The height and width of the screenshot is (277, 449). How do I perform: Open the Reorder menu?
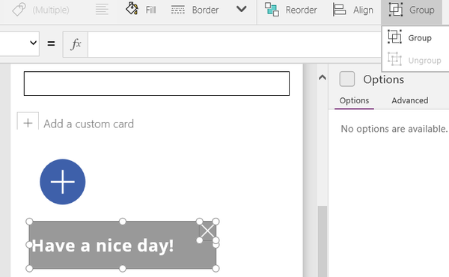coord(290,10)
